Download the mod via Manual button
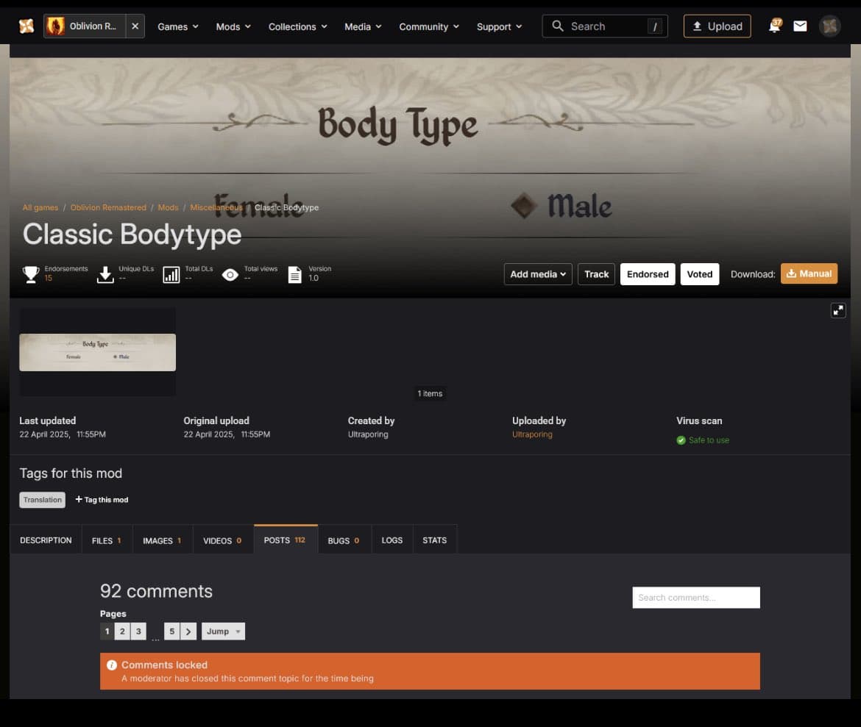Screen dimensions: 861x727 [x=809, y=273]
